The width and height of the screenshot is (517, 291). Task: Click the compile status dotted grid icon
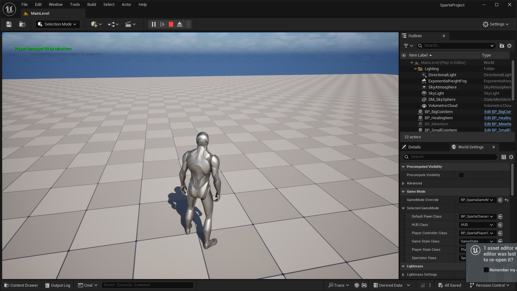[423, 285]
